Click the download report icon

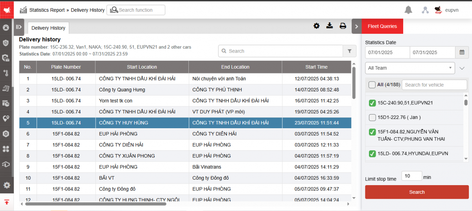pos(330,26)
